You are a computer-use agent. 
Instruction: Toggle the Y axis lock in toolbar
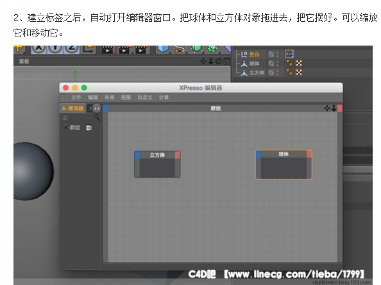[55, 49]
